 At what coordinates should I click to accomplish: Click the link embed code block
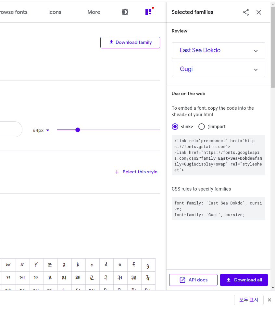219,155
